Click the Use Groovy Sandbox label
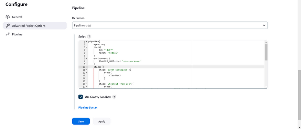Viewport: 301px width, 129px height. [x=98, y=97]
